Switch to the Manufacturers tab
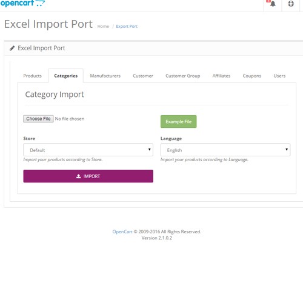 105,76
